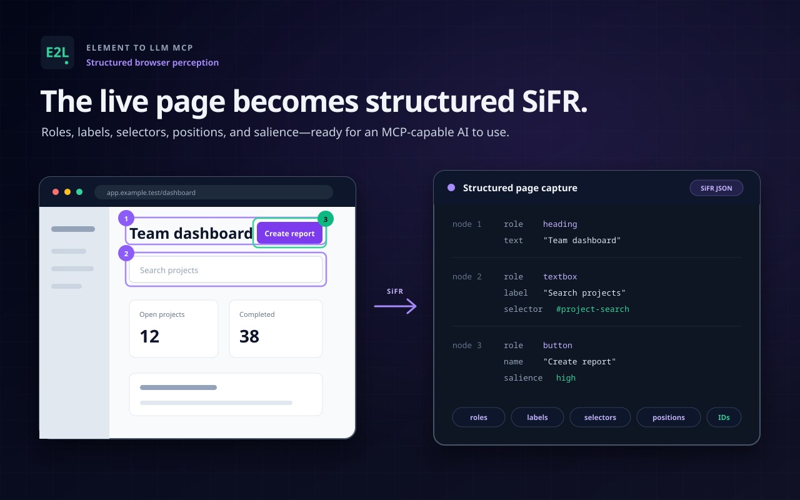Click the textbox role value

pyautogui.click(x=560, y=277)
